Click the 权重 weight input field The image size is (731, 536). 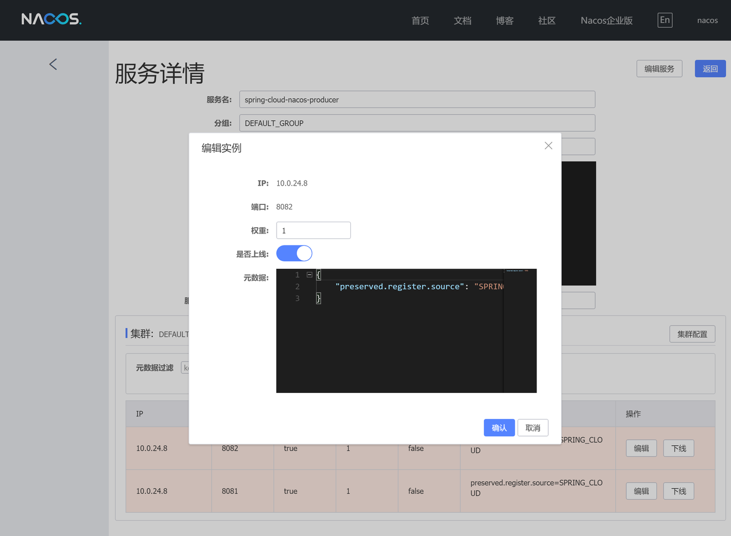313,230
